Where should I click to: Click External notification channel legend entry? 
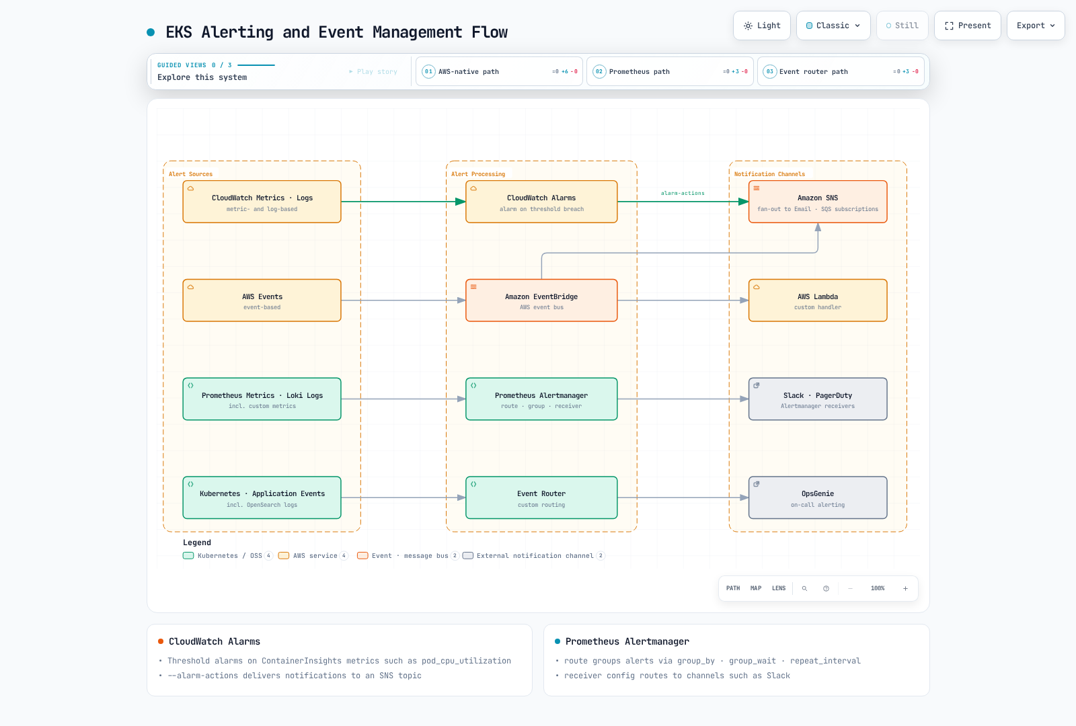click(x=534, y=556)
